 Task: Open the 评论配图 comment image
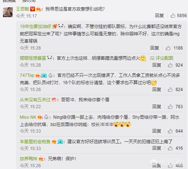click(162, 58)
